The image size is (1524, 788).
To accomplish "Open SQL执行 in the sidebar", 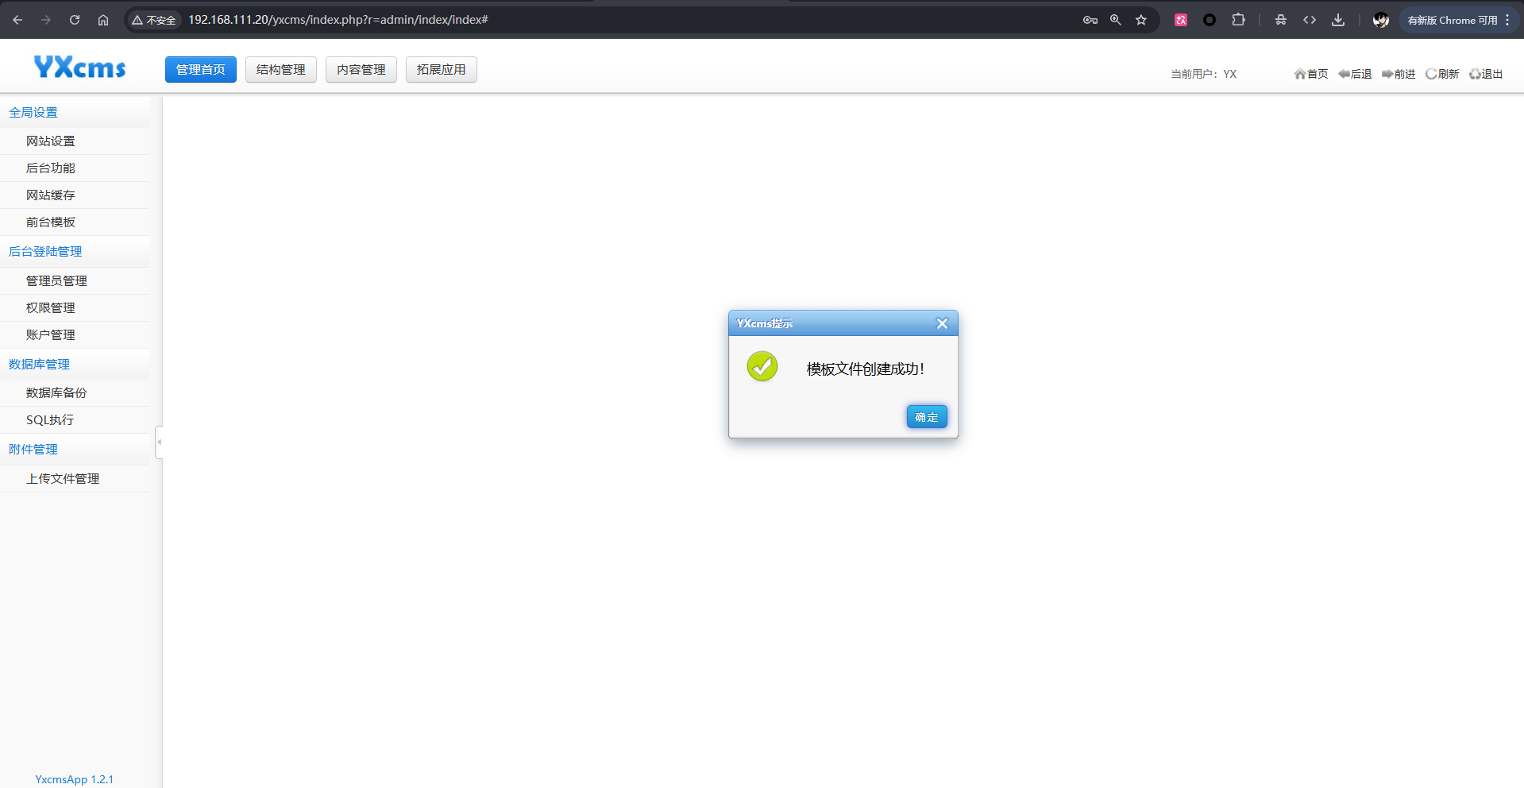I will click(x=75, y=420).
